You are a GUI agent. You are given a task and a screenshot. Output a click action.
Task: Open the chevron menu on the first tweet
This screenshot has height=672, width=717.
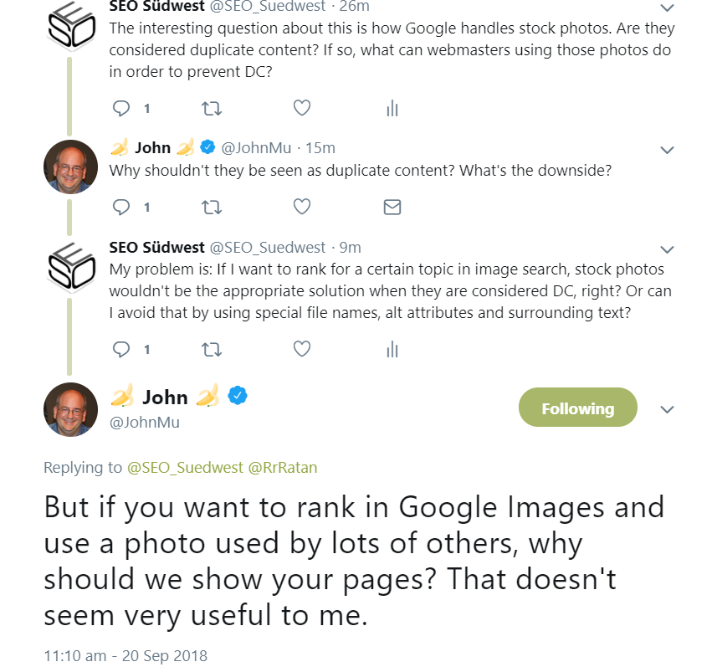point(667,8)
